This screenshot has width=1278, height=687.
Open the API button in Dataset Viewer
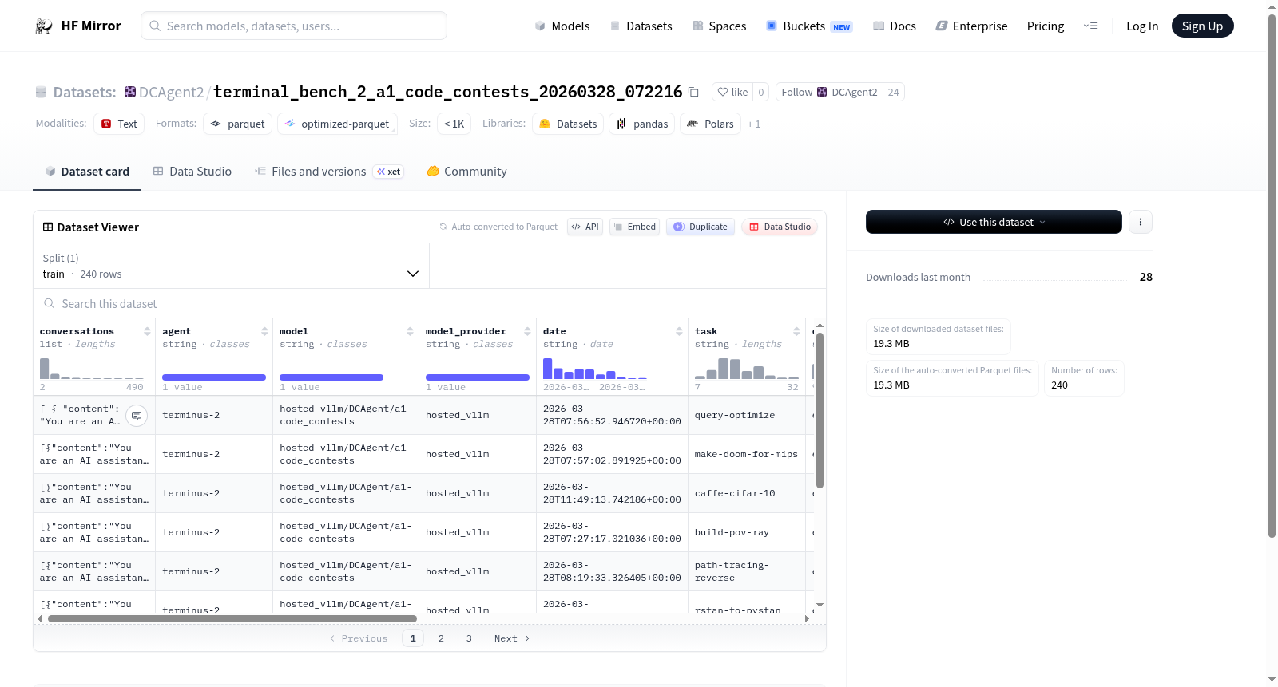tap(585, 227)
